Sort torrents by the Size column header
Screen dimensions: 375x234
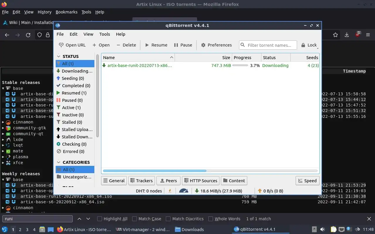[203, 58]
